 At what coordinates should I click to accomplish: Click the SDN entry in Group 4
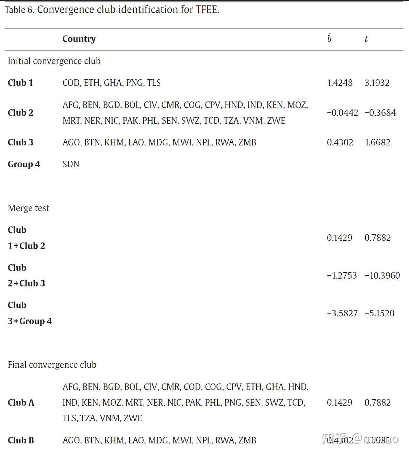[x=71, y=164]
